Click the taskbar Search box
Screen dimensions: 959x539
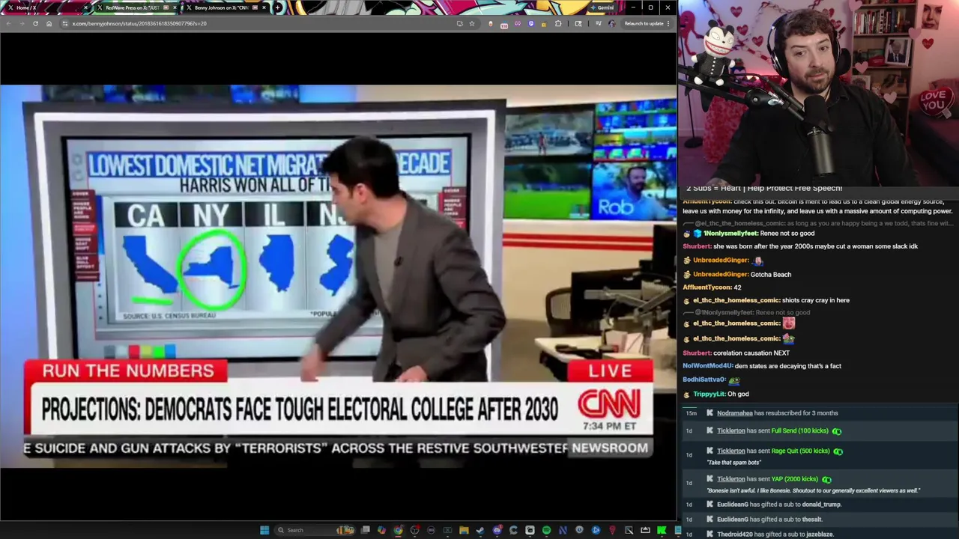tap(315, 530)
